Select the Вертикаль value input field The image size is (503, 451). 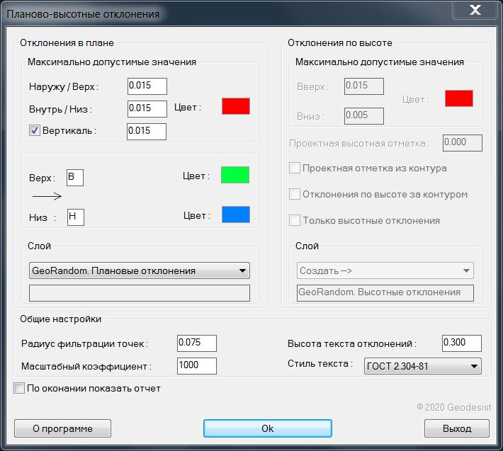147,131
